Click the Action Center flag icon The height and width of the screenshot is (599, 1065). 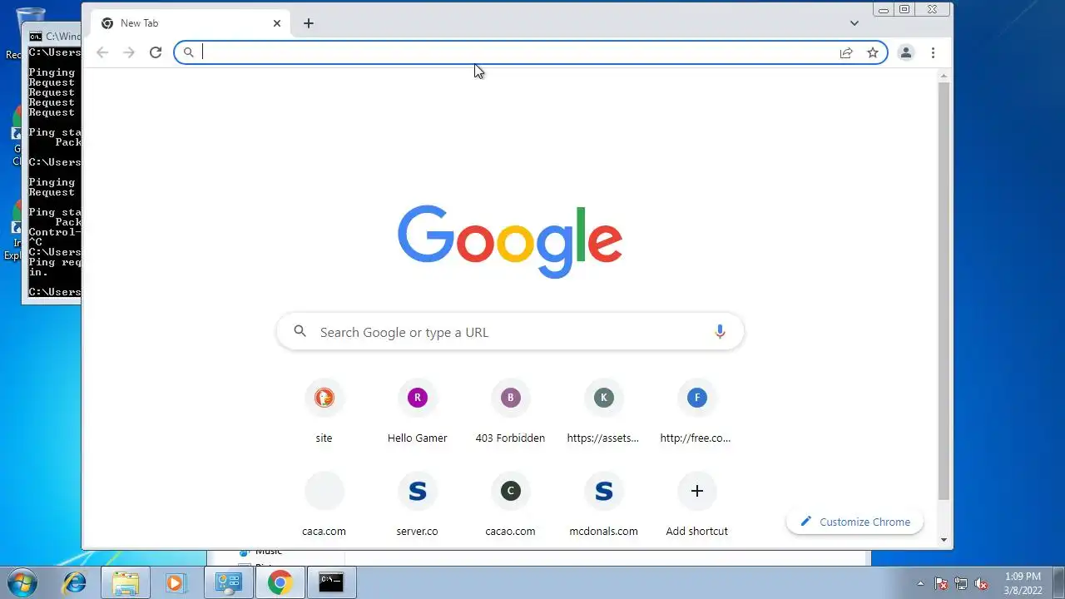point(941,583)
